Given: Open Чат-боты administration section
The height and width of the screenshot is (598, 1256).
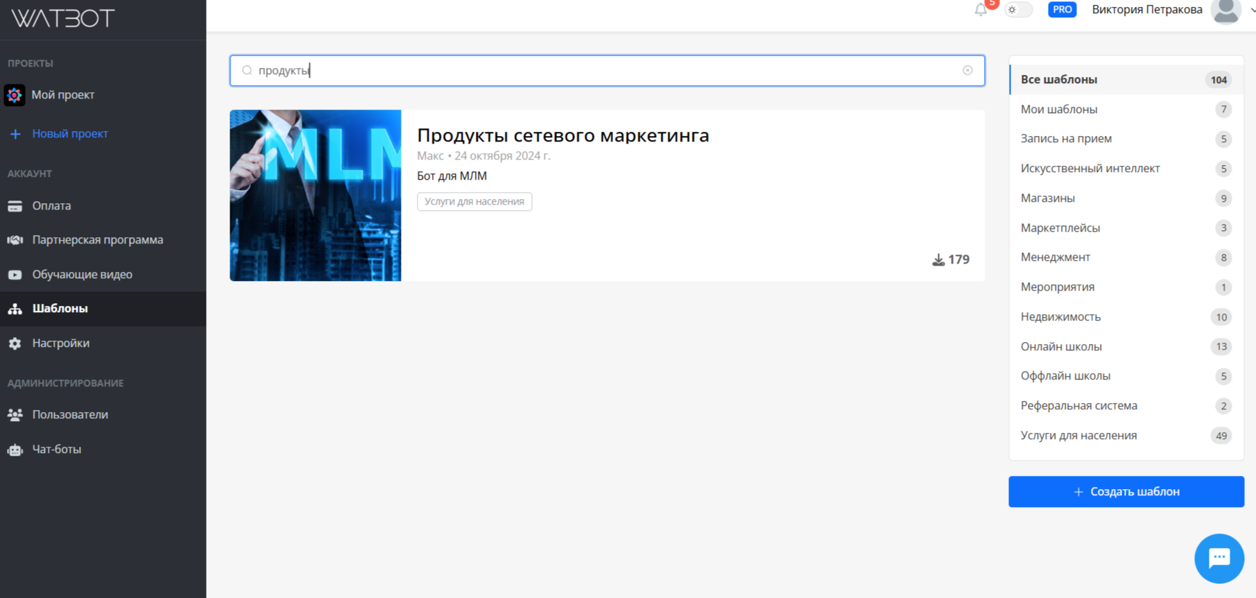Looking at the screenshot, I should point(56,450).
